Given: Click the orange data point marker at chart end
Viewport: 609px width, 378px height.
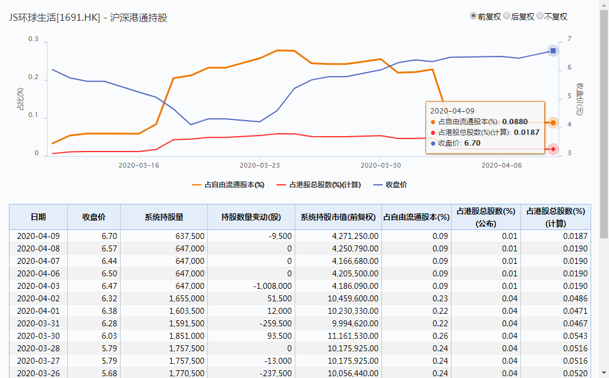Looking at the screenshot, I should pyautogui.click(x=553, y=123).
